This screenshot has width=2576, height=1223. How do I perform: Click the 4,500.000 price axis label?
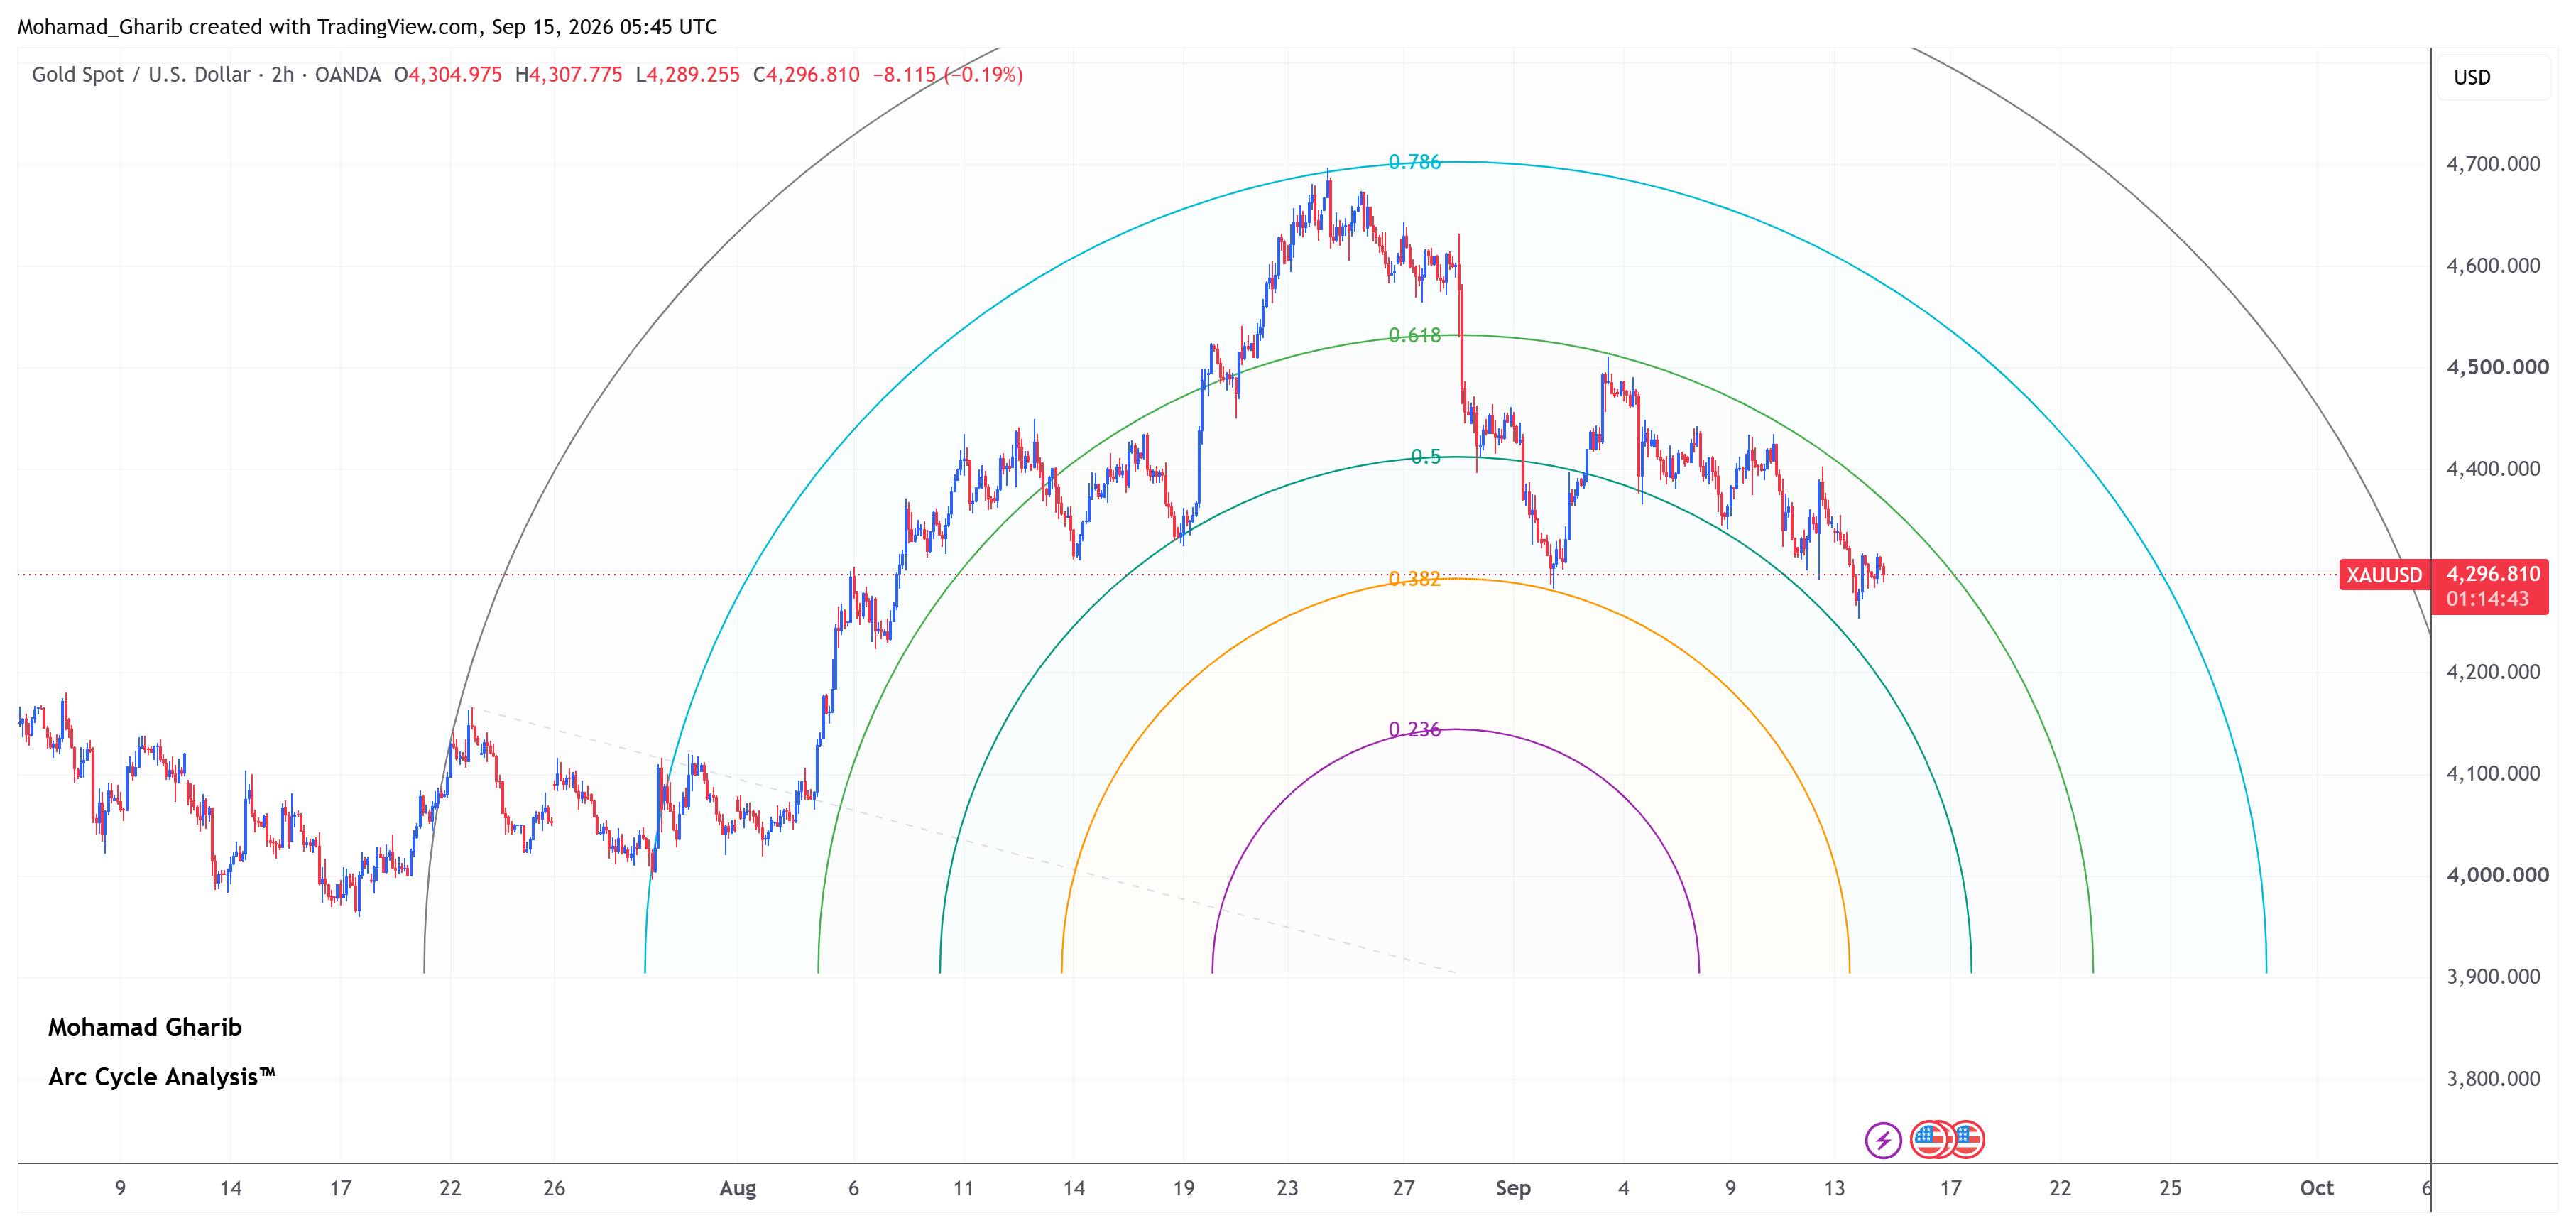click(x=2497, y=367)
